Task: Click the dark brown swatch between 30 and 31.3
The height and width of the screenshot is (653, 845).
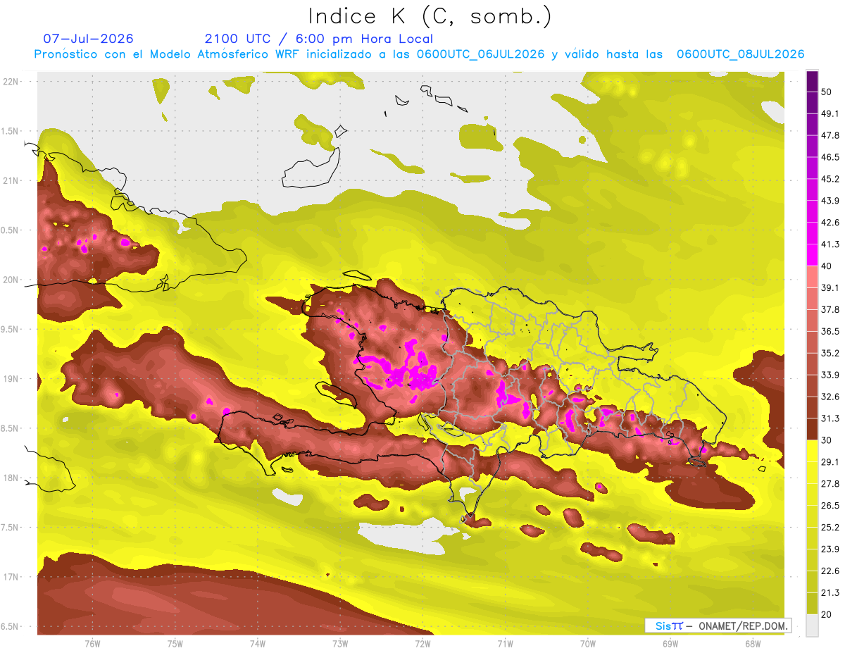Action: click(x=812, y=429)
